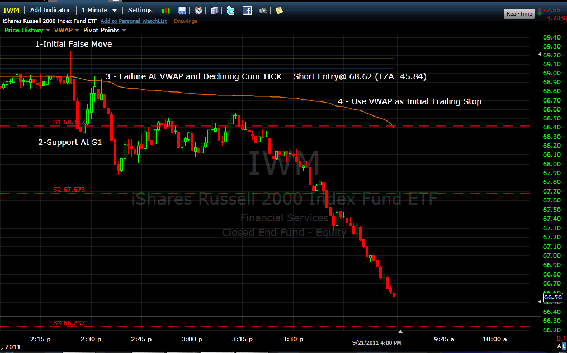Open the database stack icon

point(214,11)
